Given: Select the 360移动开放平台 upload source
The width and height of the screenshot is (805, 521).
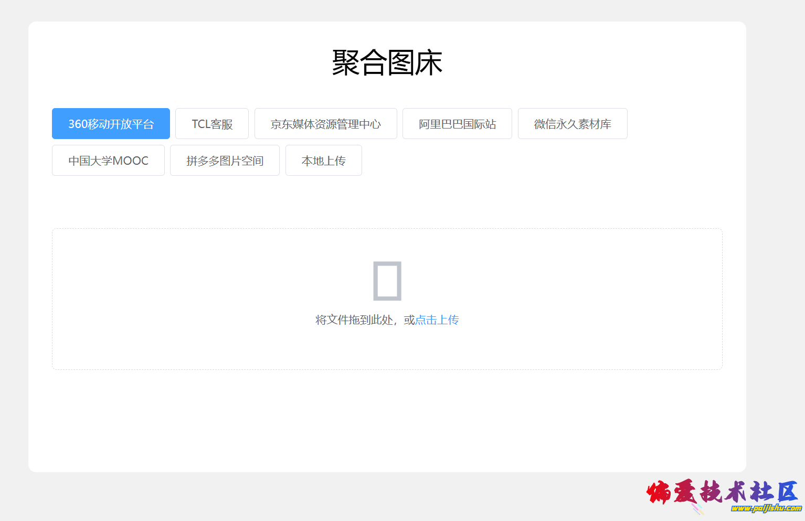Looking at the screenshot, I should 111,124.
